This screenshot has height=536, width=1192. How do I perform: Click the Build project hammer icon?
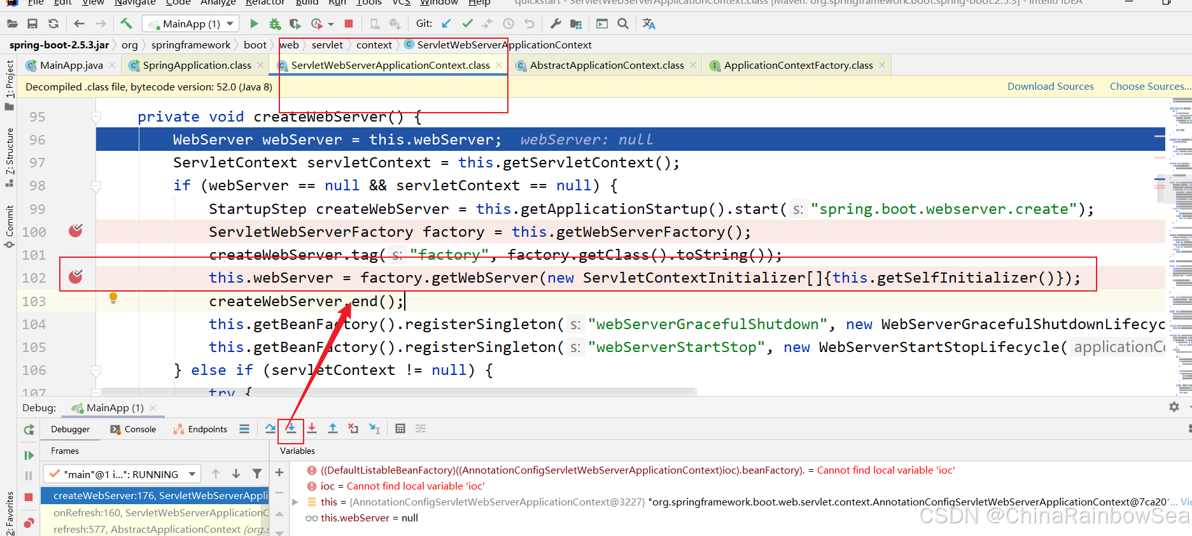[126, 24]
